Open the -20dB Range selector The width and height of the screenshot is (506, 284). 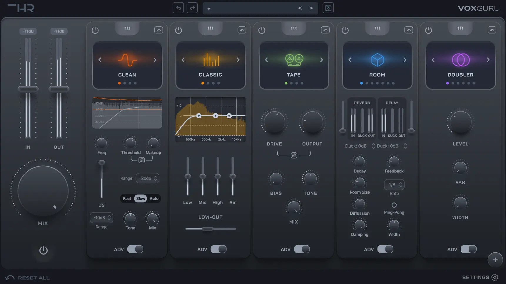(x=148, y=178)
